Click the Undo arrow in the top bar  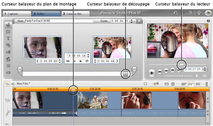(175, 13)
